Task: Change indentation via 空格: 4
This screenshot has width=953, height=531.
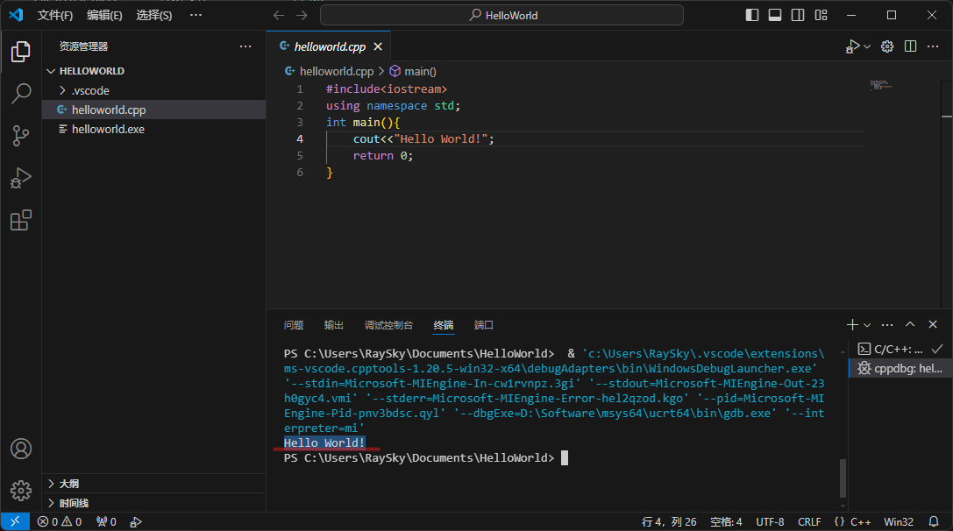Action: pyautogui.click(x=726, y=522)
